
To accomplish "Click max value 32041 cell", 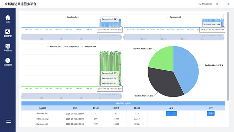I will tap(137, 124).
